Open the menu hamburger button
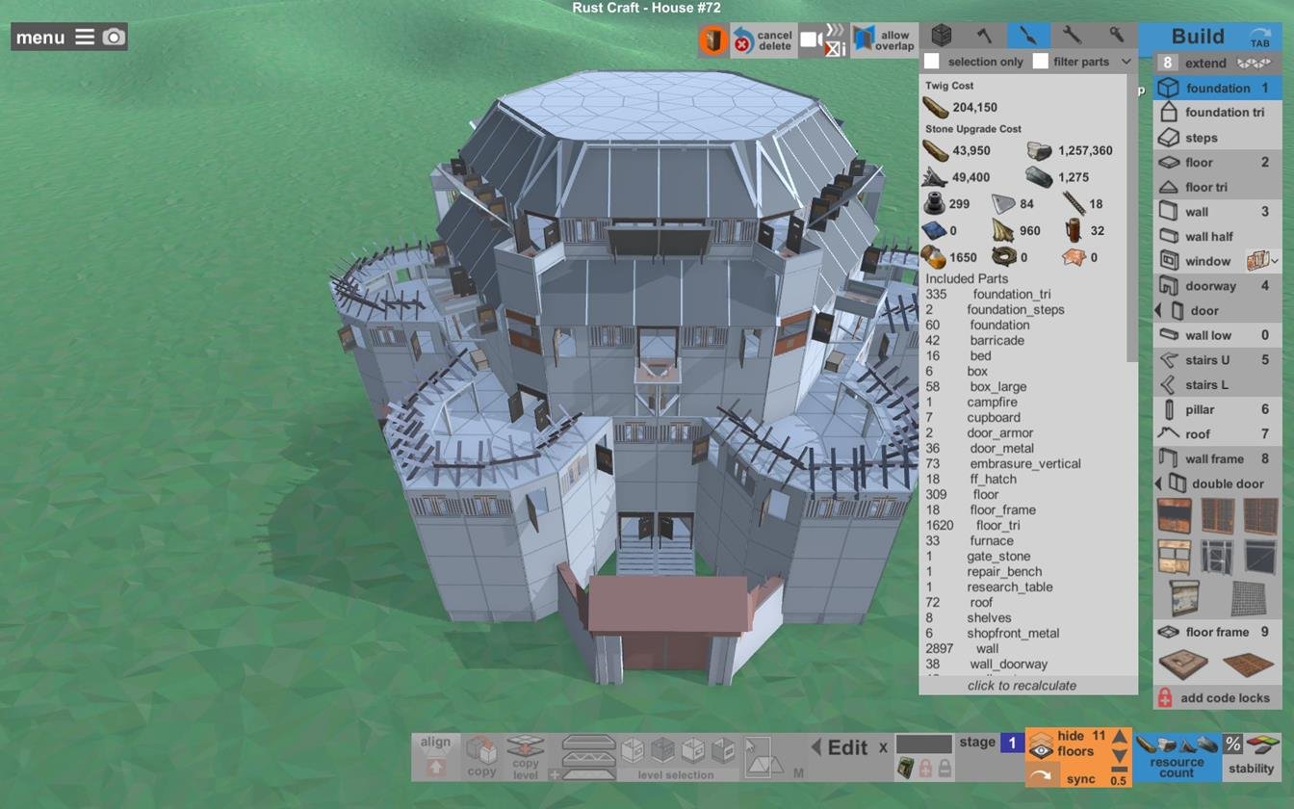 [x=85, y=37]
